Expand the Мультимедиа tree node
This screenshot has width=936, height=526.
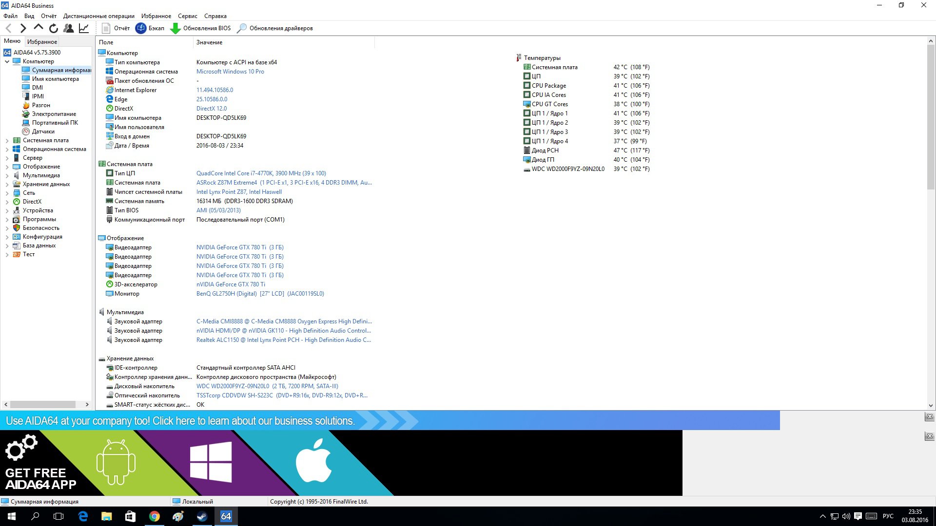tap(7, 175)
